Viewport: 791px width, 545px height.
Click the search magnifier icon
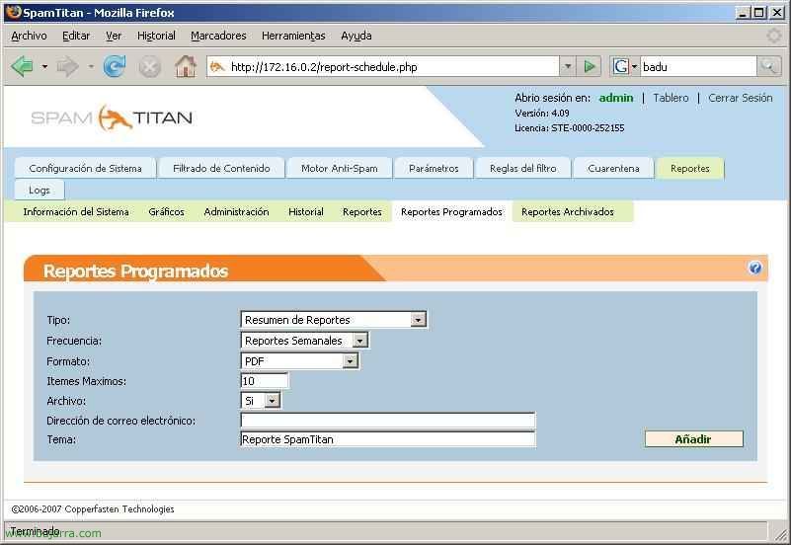(x=769, y=66)
